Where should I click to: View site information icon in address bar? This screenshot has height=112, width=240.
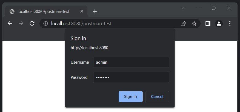[x=45, y=24]
